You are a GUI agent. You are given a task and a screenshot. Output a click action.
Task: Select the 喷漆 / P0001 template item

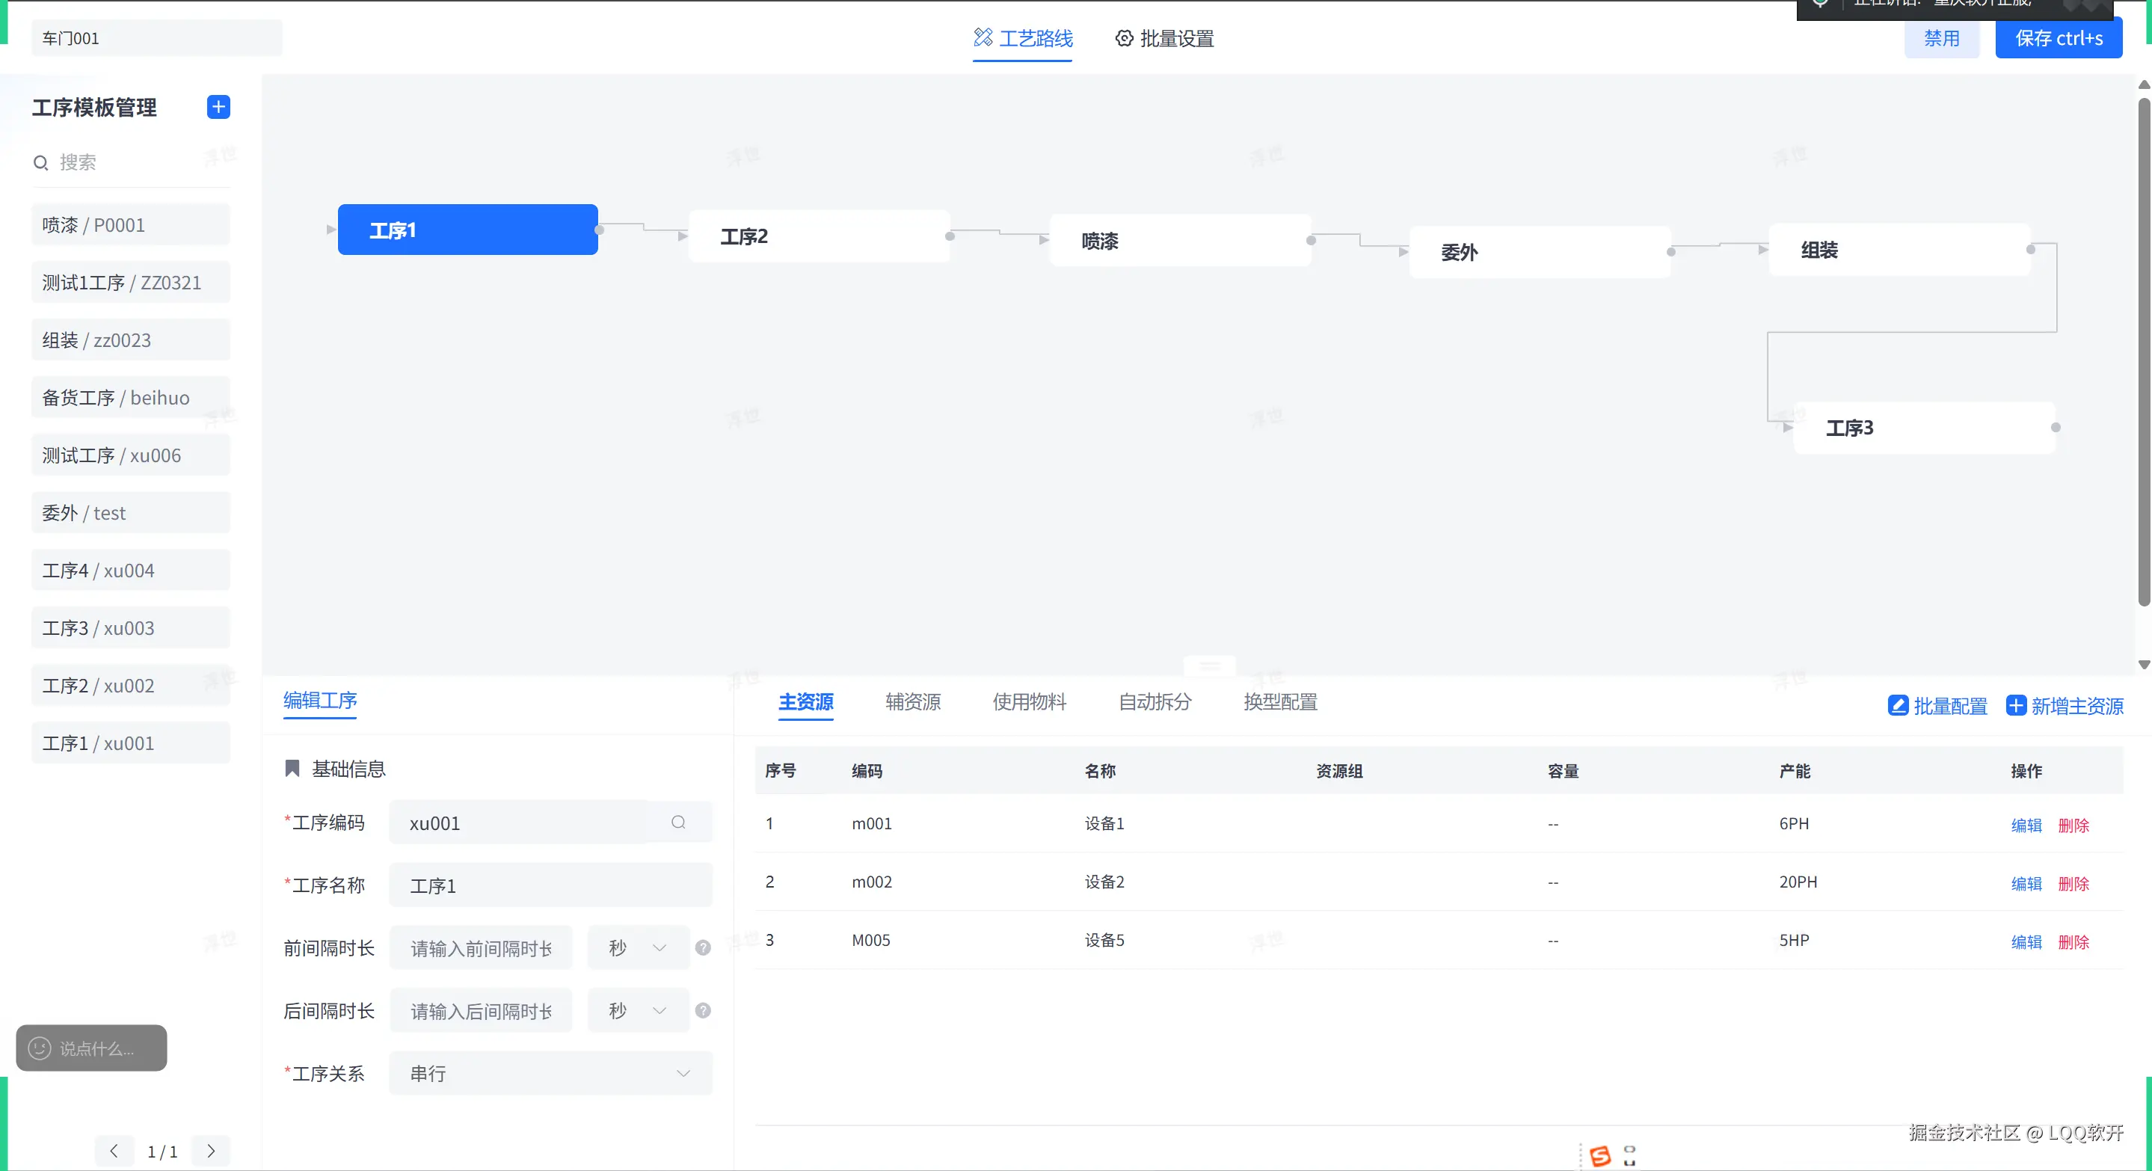pos(130,226)
